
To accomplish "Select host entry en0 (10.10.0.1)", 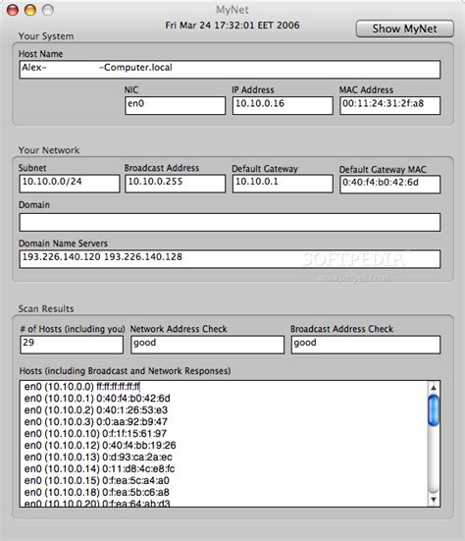I will 97,399.
